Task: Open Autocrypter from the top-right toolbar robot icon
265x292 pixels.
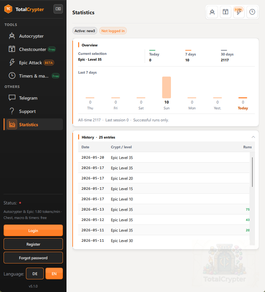Action: click(212, 12)
